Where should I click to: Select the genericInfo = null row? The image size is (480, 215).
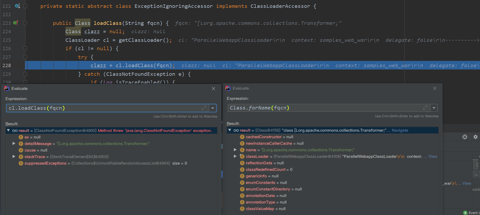(333, 176)
